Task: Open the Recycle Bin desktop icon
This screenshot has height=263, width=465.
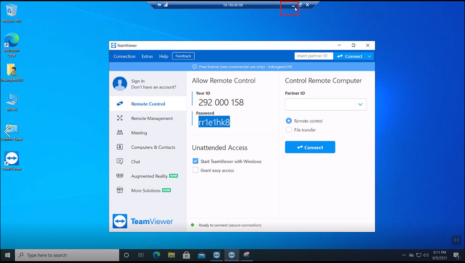Action: [11, 14]
